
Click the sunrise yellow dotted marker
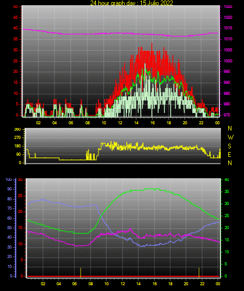pos(81,273)
